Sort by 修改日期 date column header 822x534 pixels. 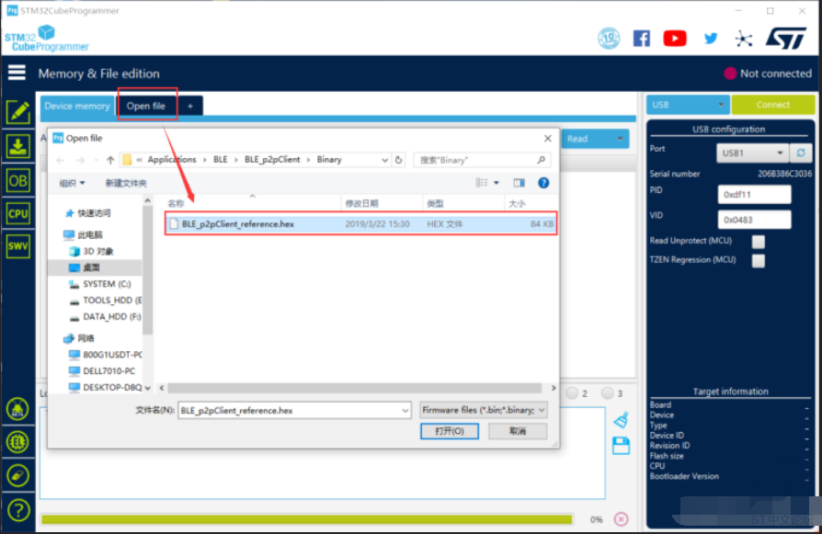(x=382, y=203)
